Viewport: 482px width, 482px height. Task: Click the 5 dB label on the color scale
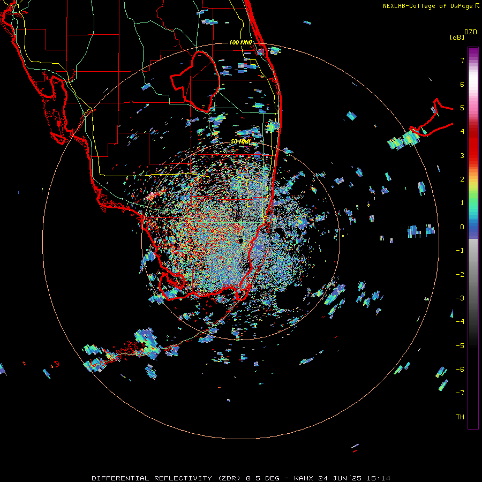pos(462,108)
